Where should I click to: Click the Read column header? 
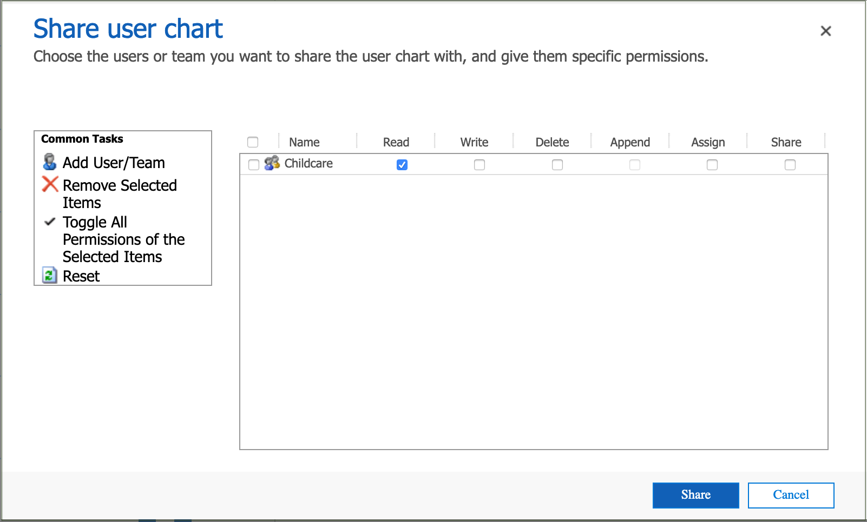click(396, 142)
